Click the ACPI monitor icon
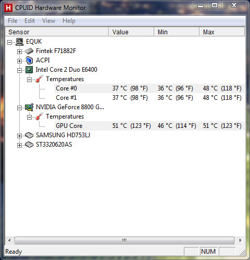 (29, 60)
